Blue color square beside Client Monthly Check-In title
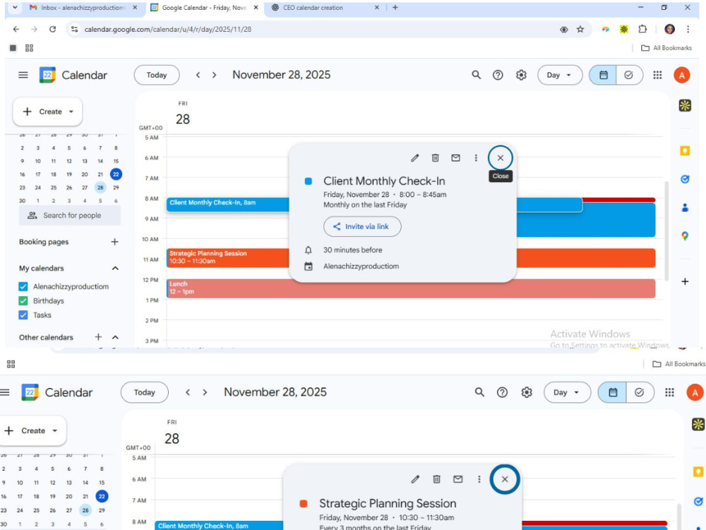The image size is (706, 530). 309,181
